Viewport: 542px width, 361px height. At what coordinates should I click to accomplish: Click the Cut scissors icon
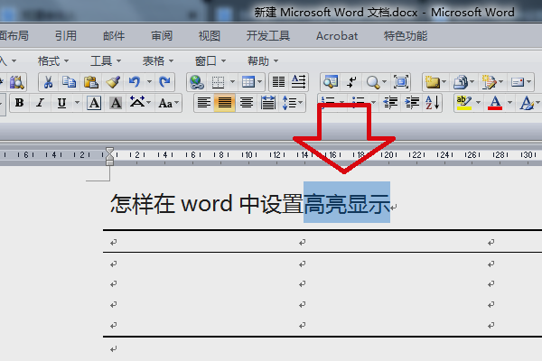[48, 82]
